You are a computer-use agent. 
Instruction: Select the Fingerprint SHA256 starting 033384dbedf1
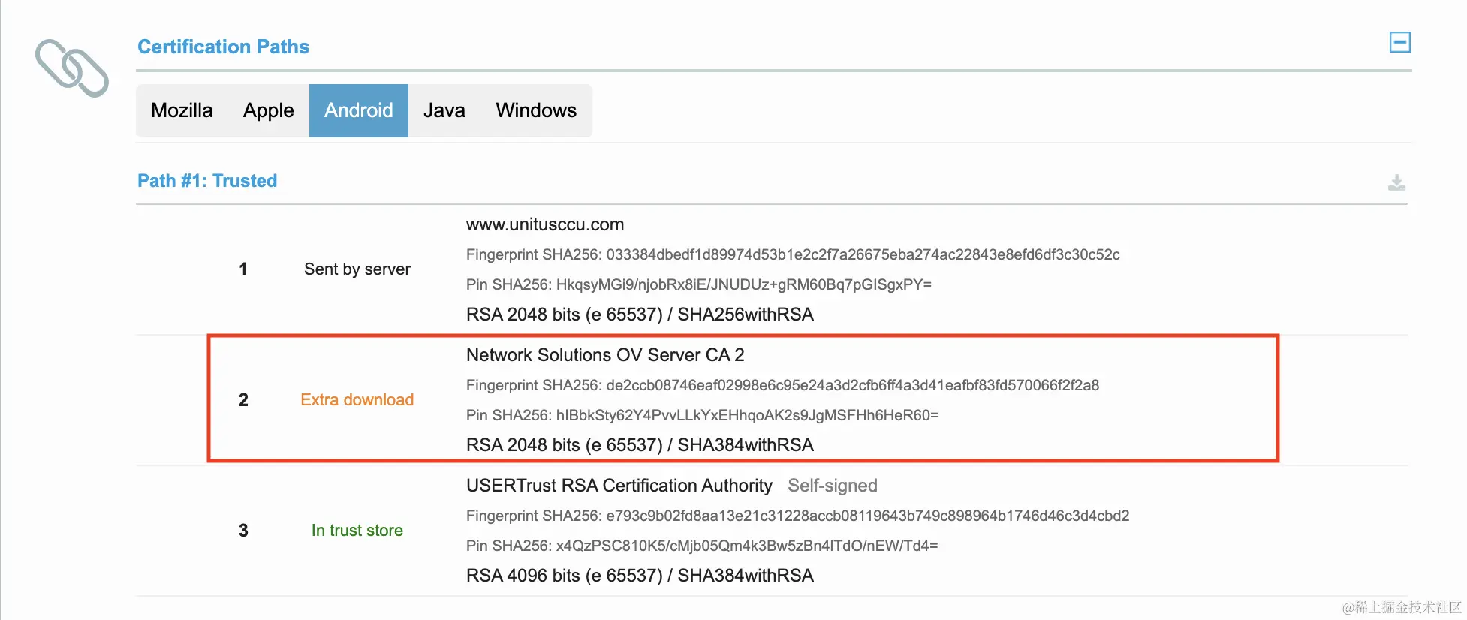[x=793, y=254]
